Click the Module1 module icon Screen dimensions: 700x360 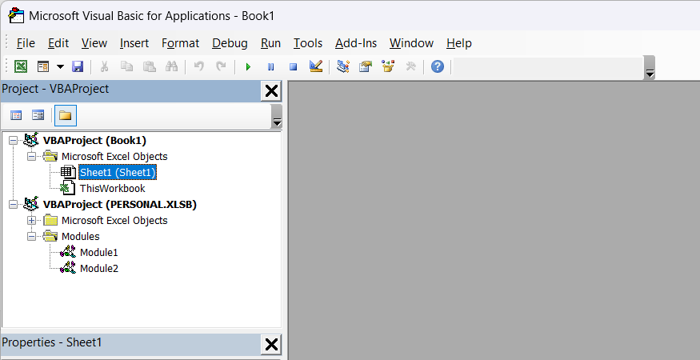tap(68, 252)
